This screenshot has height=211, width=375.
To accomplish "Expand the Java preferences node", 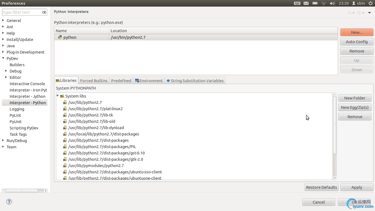I will (x=3, y=46).
